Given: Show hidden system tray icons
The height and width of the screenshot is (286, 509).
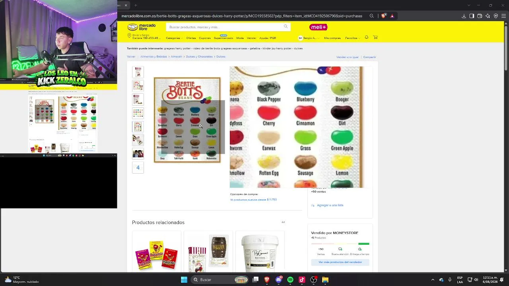Looking at the screenshot, I should tap(433, 280).
